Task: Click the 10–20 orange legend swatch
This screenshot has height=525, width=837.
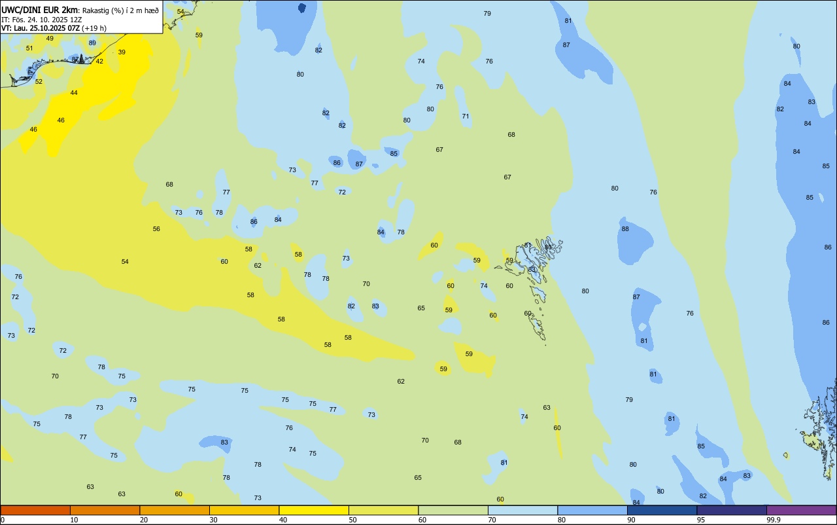Action: (x=105, y=510)
